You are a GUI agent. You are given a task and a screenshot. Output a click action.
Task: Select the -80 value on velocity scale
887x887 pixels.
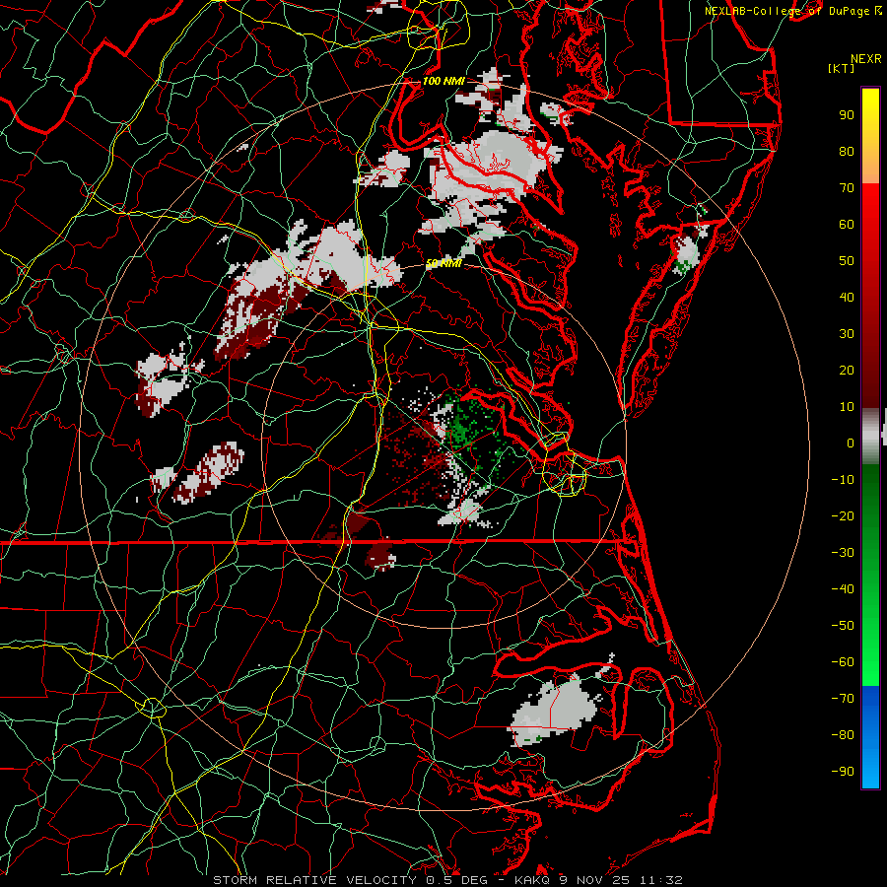coord(843,735)
